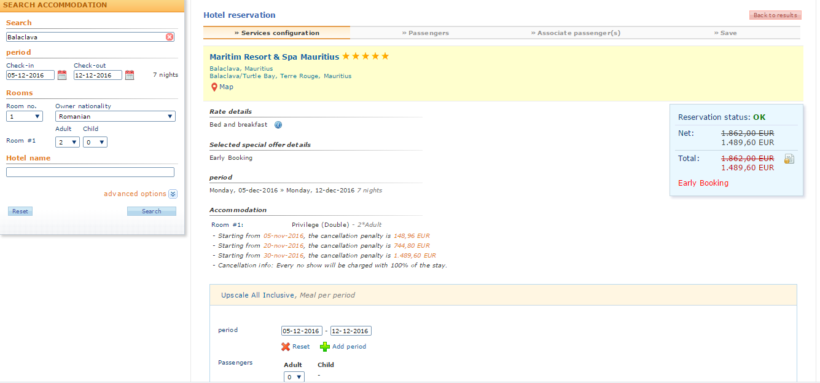Click the red Reset cross icon
This screenshot has width=820, height=383.
(x=286, y=347)
